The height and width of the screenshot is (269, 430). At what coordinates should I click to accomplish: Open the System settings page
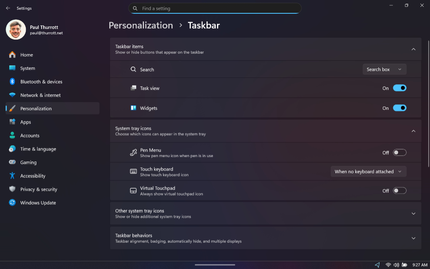(x=27, y=68)
